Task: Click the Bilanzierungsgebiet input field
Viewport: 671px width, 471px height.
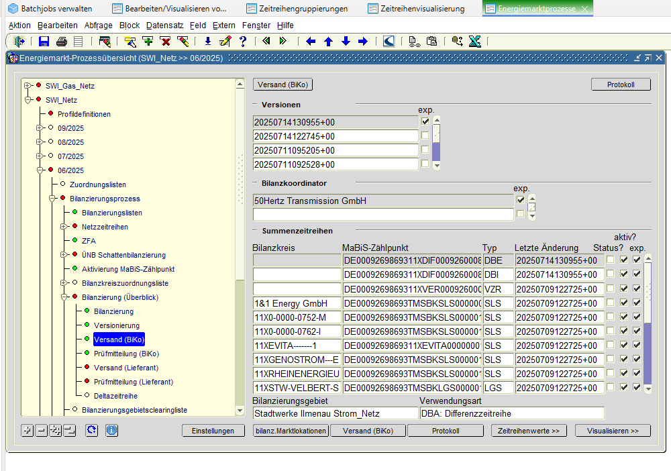Action: point(335,413)
